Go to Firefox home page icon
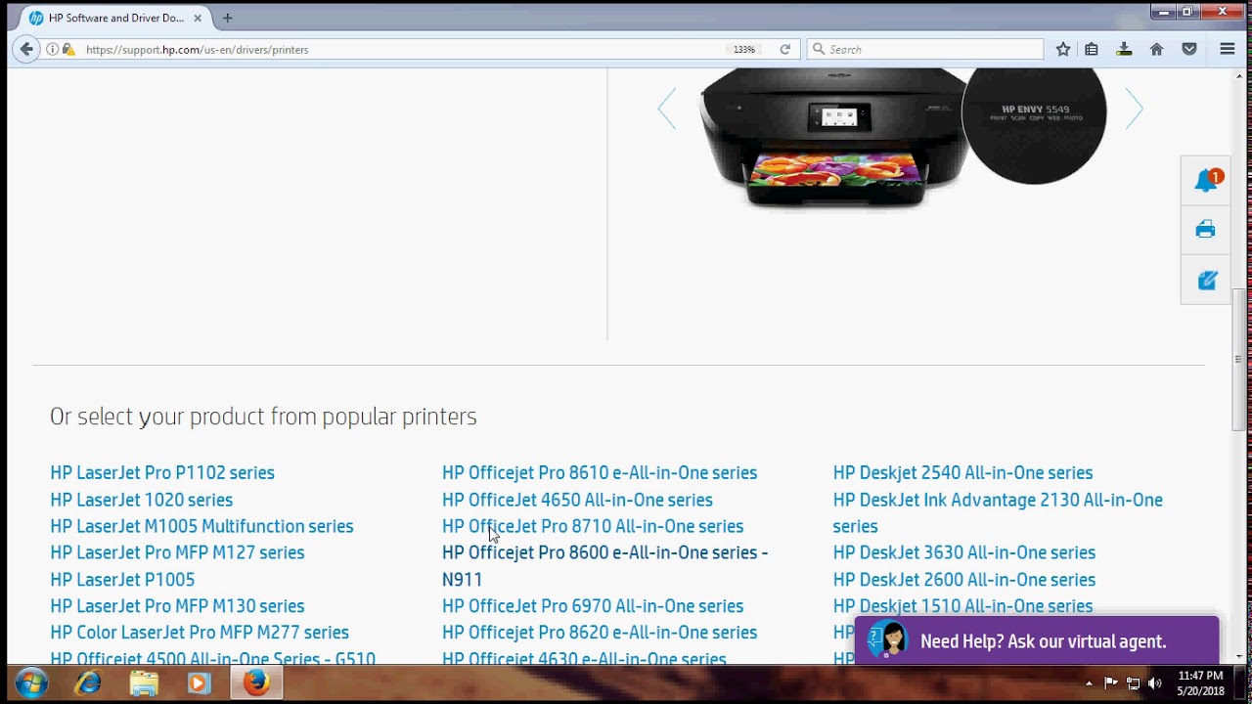Image resolution: width=1252 pixels, height=704 pixels. [x=1156, y=49]
